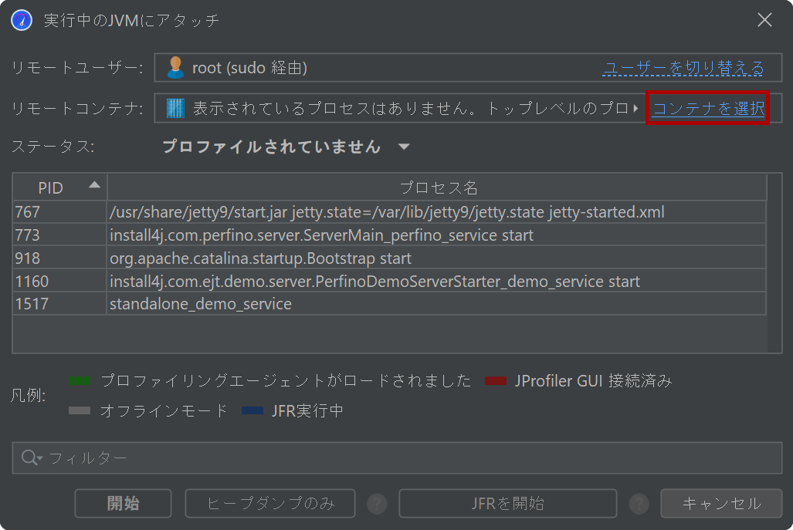Sort the table by PID column
Screen dimensions: 793x530
click(59, 187)
